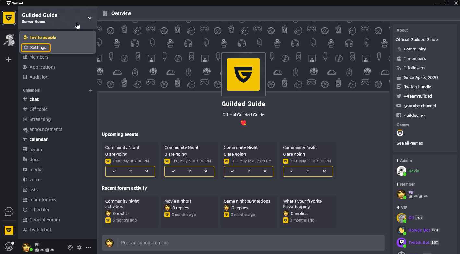Open mentions with the @ icon
The width and height of the screenshot is (460, 254).
coord(70,248)
